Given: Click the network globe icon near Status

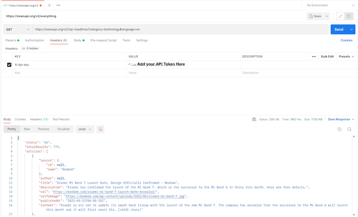Looking at the screenshot, I should tap(254, 119).
